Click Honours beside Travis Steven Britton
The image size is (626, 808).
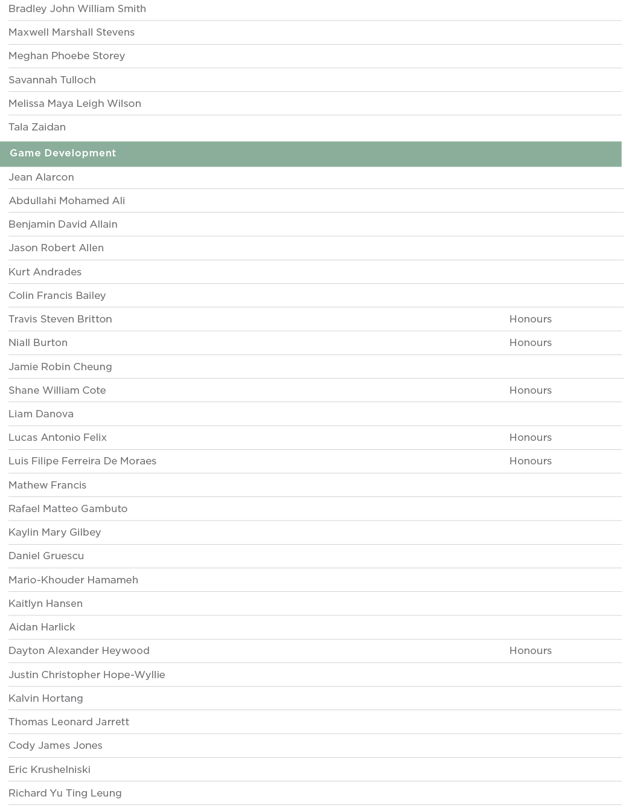tap(530, 319)
